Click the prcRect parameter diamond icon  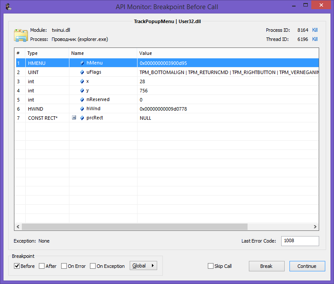82,118
